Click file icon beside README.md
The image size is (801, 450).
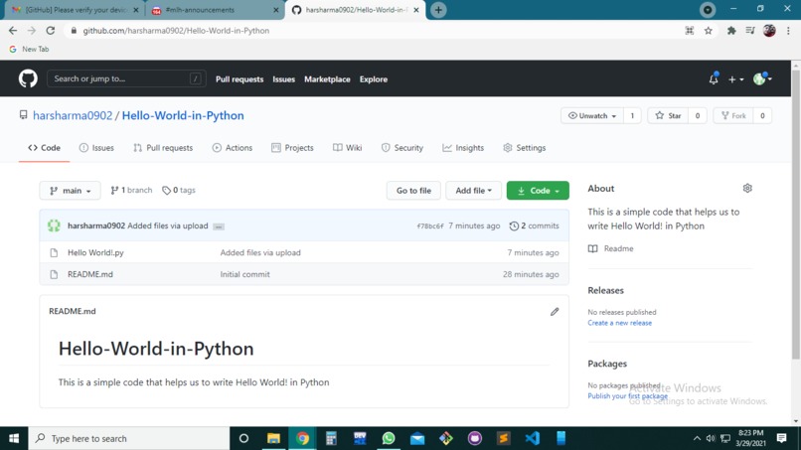pos(54,274)
